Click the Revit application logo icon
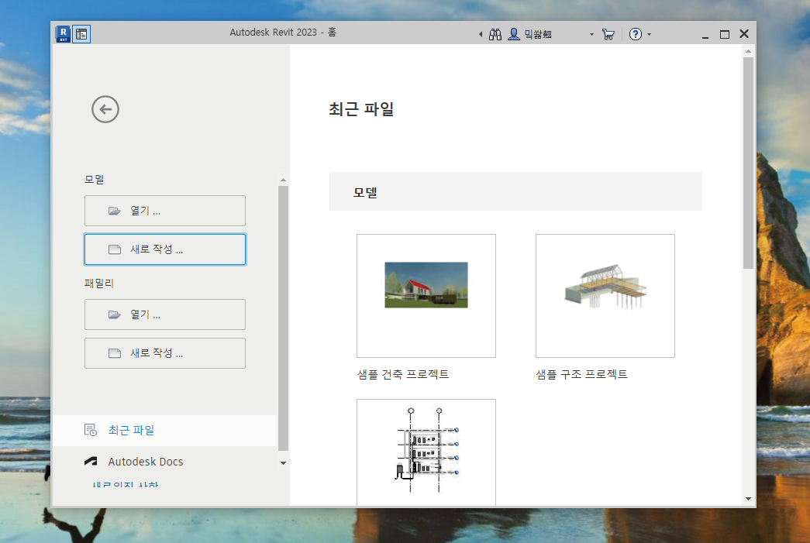The width and height of the screenshot is (810, 543). click(63, 34)
